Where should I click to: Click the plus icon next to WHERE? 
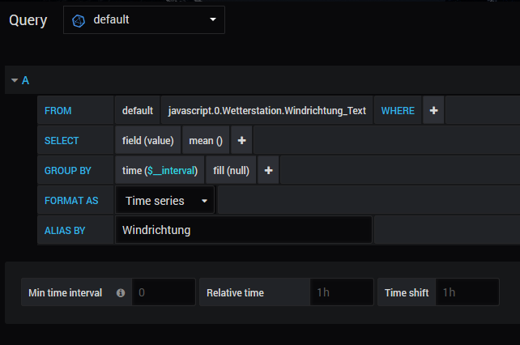point(433,110)
